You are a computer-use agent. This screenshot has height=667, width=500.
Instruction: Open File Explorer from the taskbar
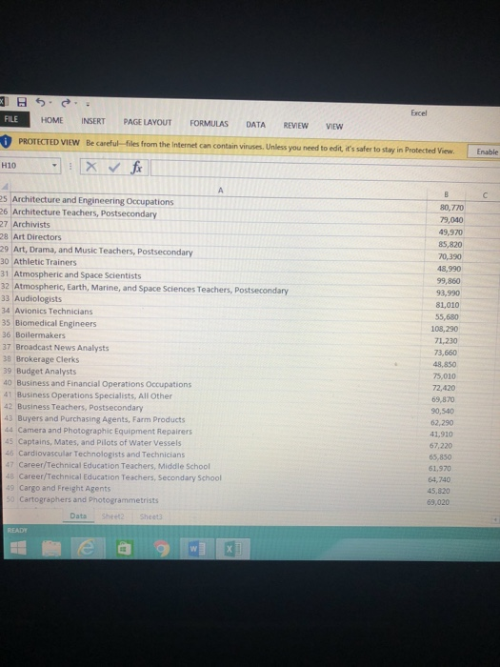pos(51,548)
